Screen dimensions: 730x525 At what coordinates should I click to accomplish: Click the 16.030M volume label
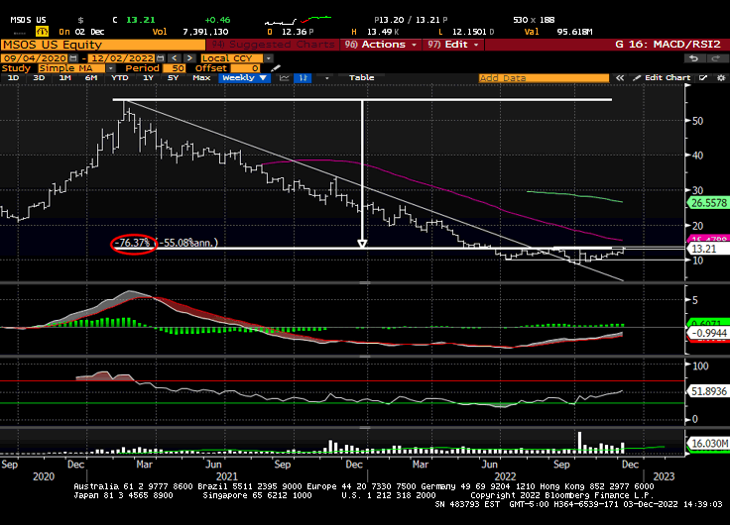point(708,444)
